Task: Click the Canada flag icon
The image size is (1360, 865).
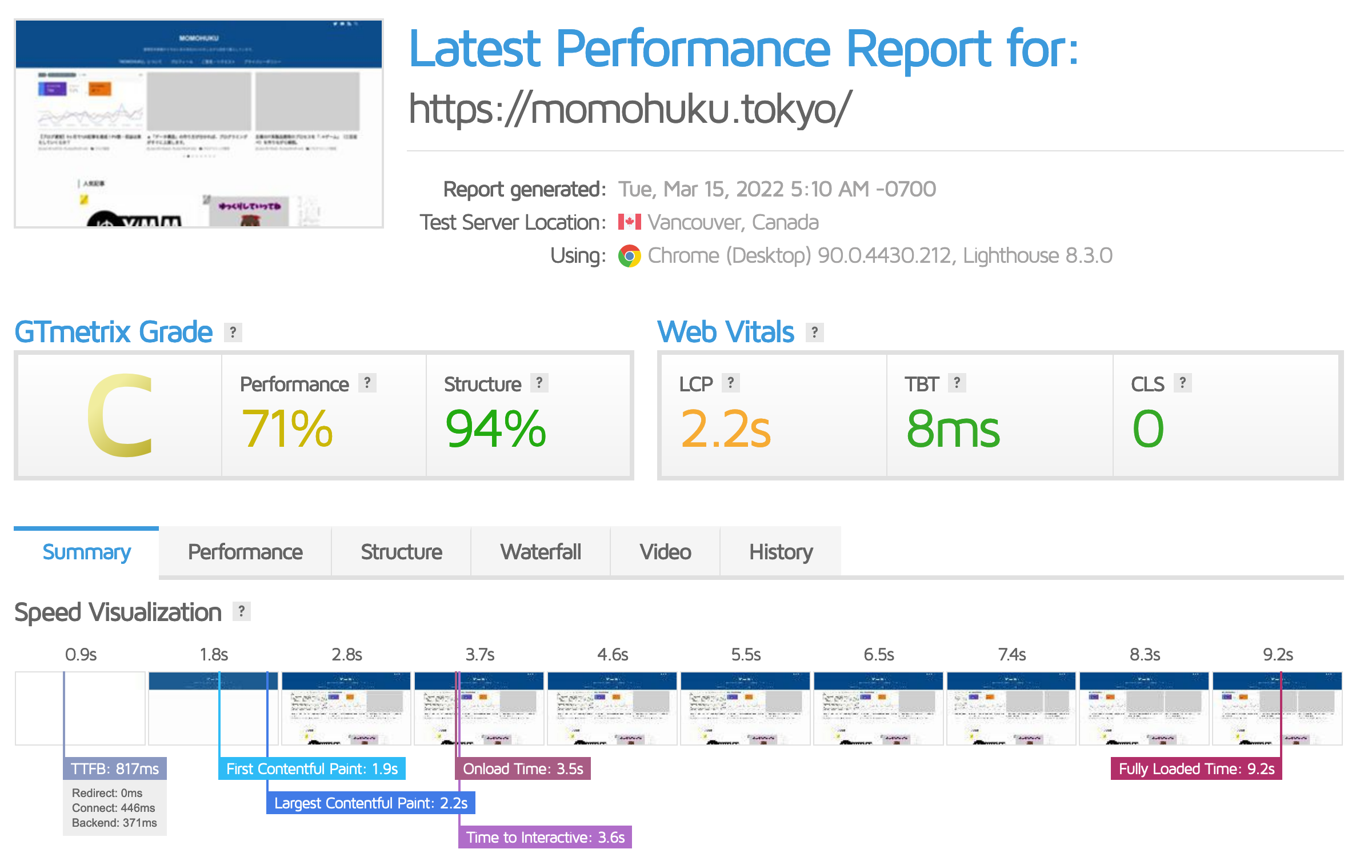Action: click(x=629, y=222)
